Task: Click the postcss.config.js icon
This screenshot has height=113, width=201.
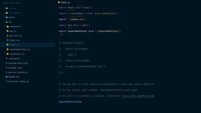Action: click(7, 72)
